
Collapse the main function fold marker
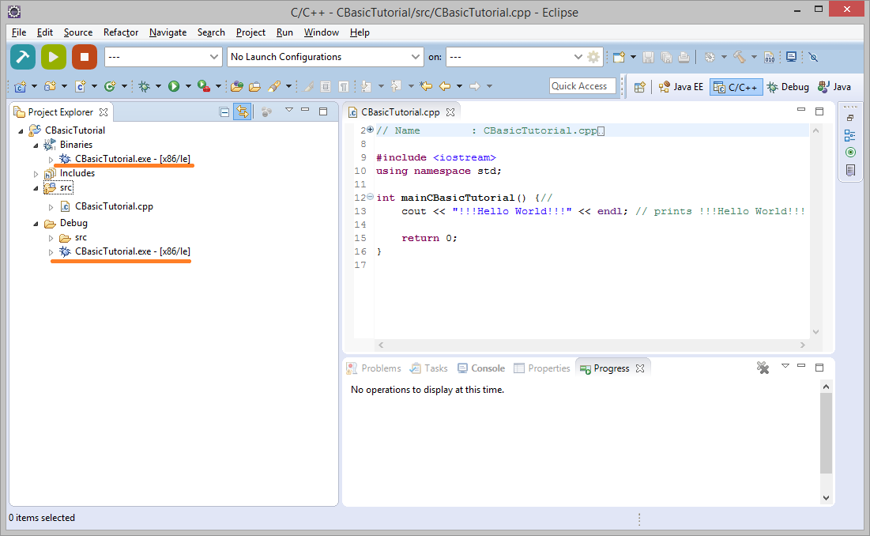point(370,196)
